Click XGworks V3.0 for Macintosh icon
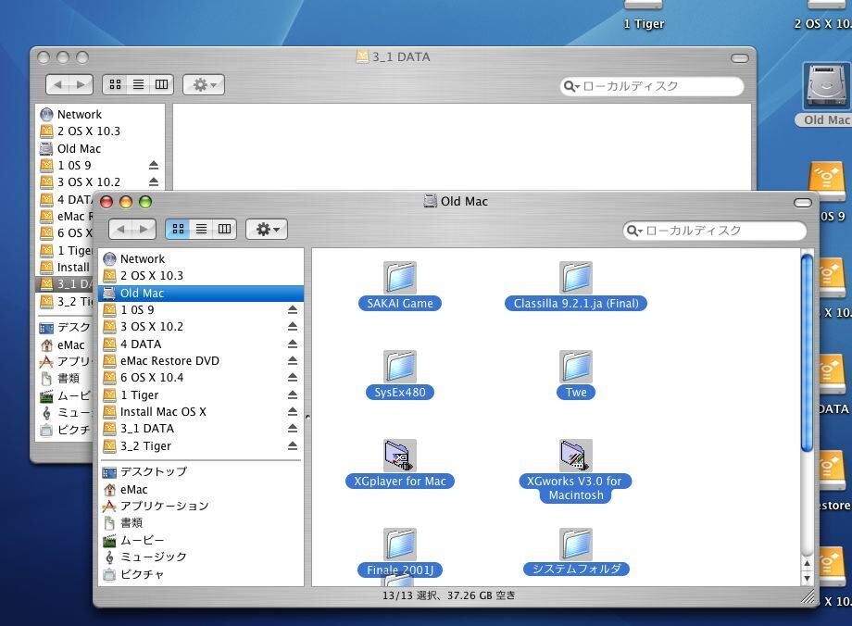The height and width of the screenshot is (626, 852). [x=575, y=456]
